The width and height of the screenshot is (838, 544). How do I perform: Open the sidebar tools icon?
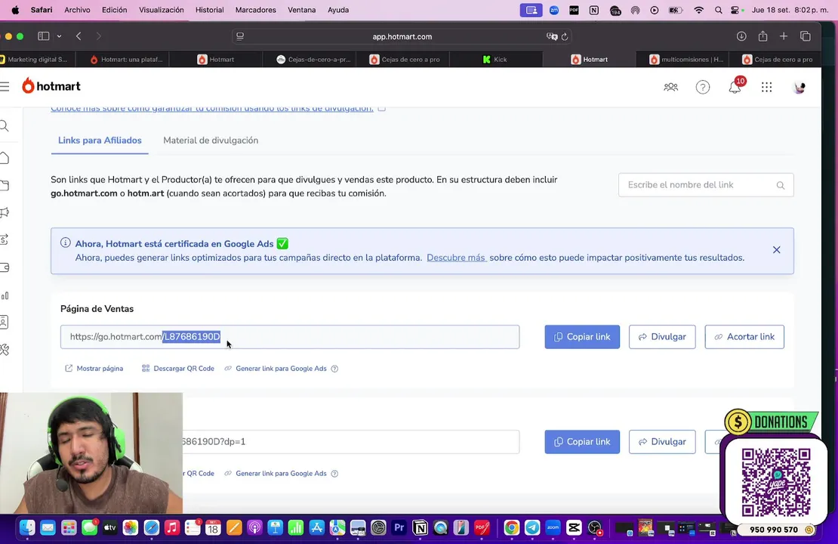(5, 350)
